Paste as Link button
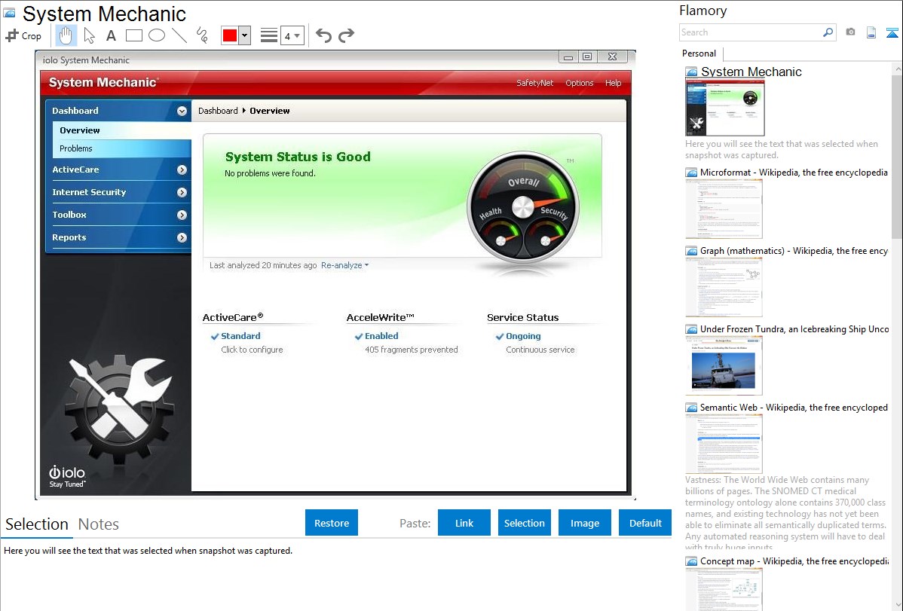 464,523
